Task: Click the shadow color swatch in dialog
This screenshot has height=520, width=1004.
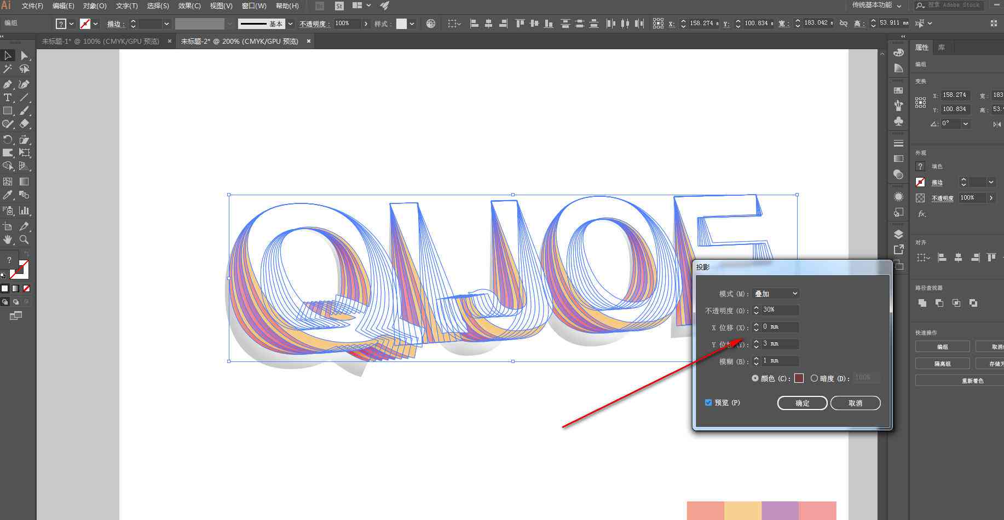Action: pos(799,378)
